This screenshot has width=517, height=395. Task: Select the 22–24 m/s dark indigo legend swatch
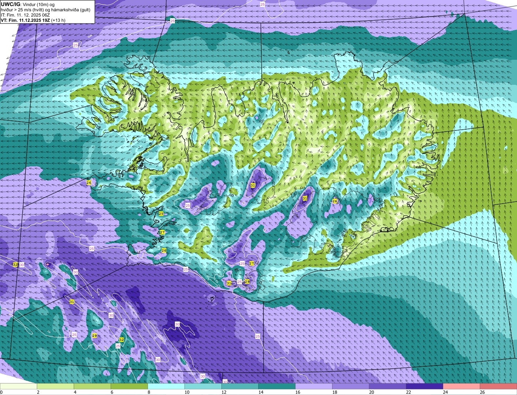pyautogui.click(x=425, y=387)
